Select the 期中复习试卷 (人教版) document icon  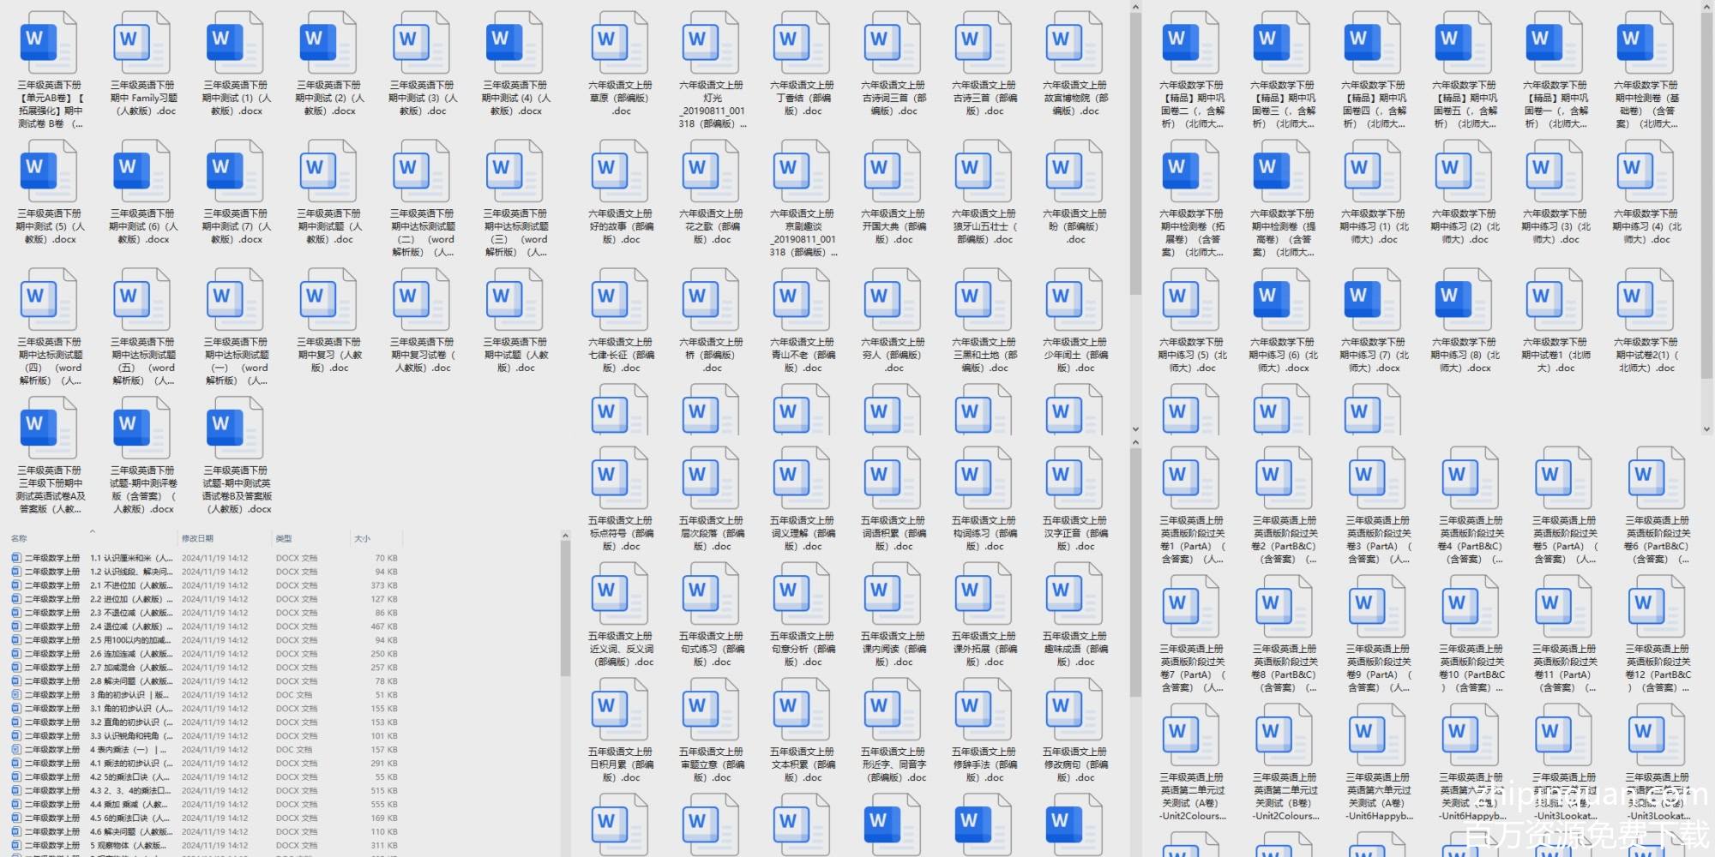click(x=421, y=300)
